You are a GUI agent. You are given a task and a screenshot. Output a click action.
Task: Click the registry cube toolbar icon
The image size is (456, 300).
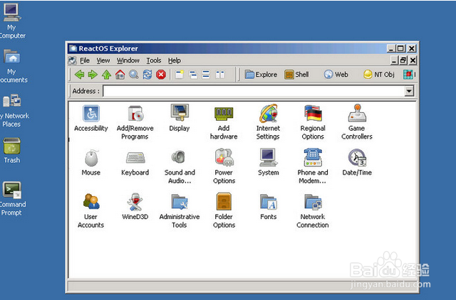408,75
